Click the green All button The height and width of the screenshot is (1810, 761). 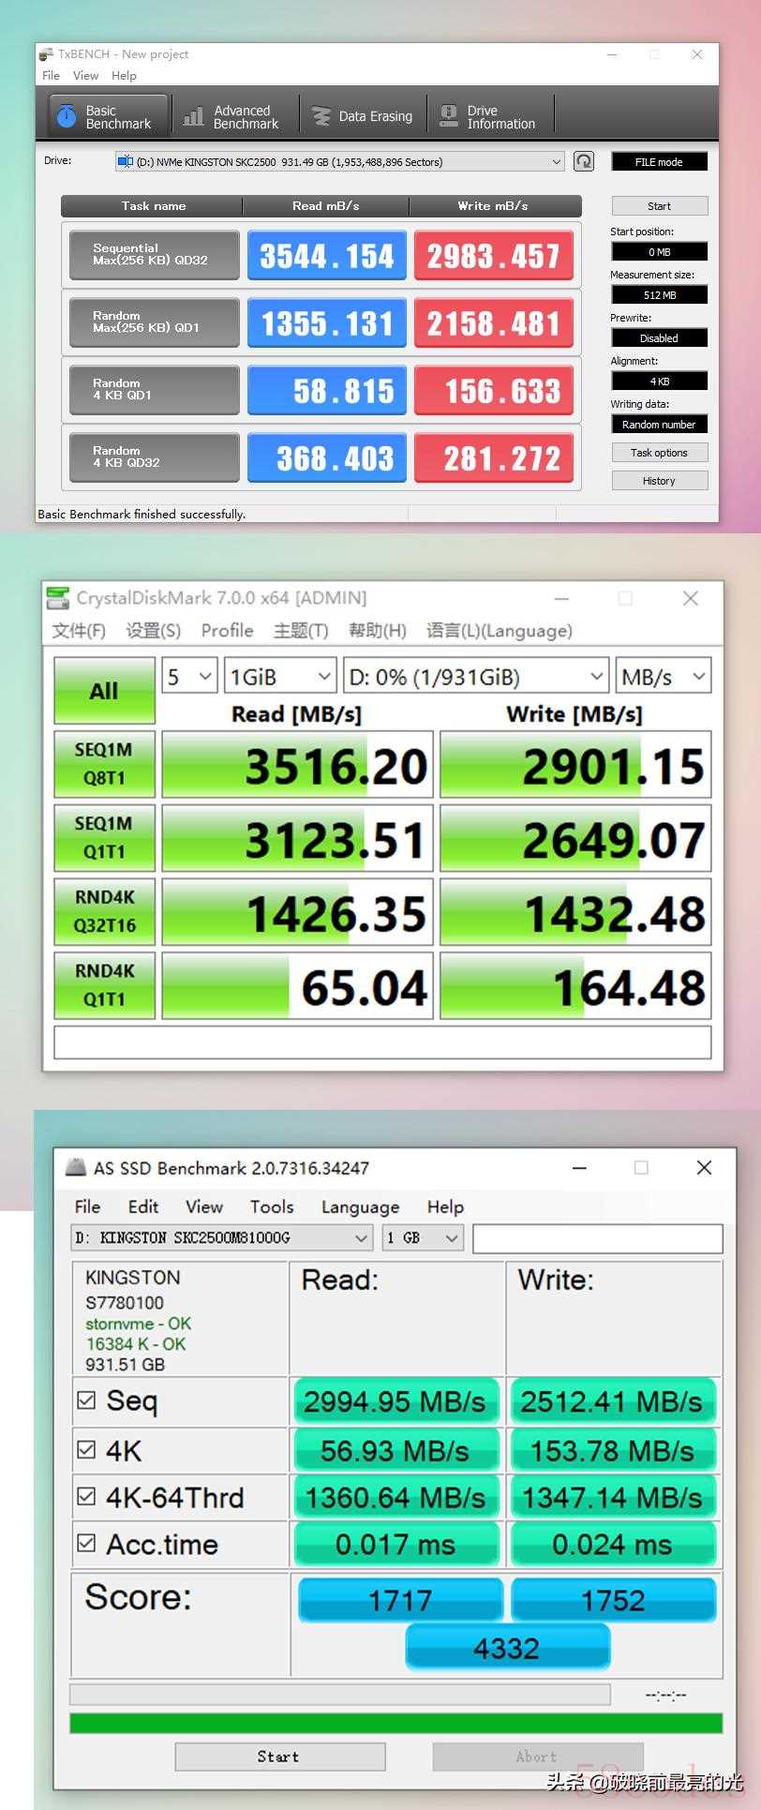(x=104, y=690)
